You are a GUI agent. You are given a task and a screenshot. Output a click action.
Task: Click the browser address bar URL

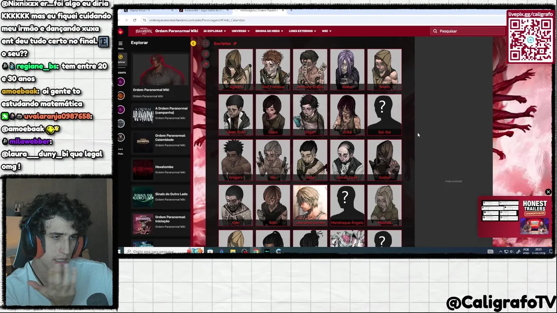click(x=197, y=20)
